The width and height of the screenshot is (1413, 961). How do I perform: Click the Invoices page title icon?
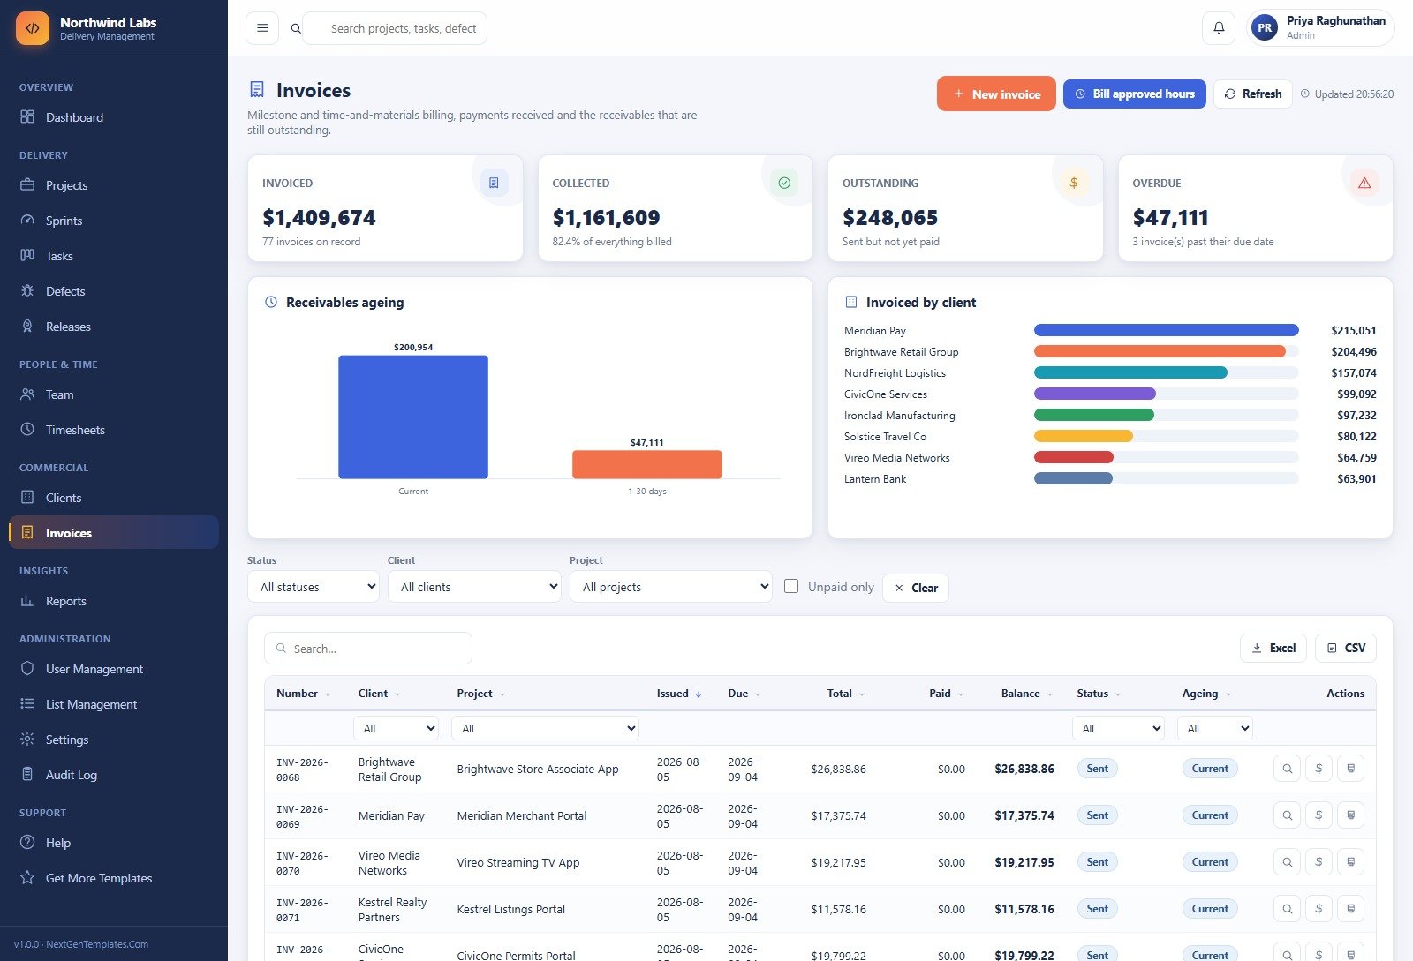(x=257, y=89)
